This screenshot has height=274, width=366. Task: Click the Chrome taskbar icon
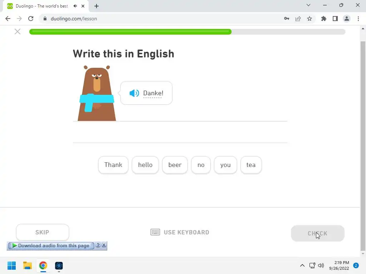click(x=43, y=265)
